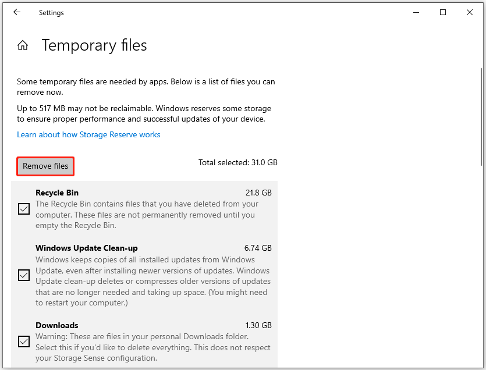This screenshot has width=486, height=370.
Task: Uncheck the Recycle Bin checkbox
Action: [x=23, y=208]
